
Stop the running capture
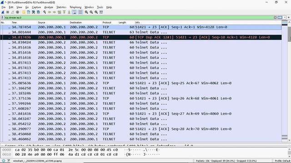coord(8,12)
